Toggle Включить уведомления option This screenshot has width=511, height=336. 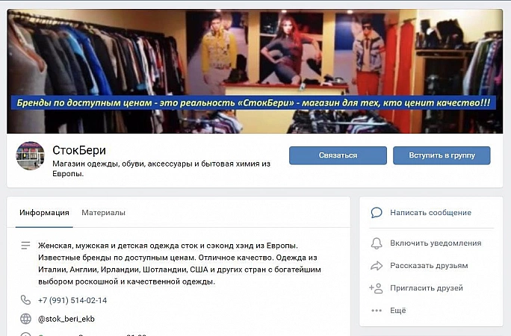point(436,243)
